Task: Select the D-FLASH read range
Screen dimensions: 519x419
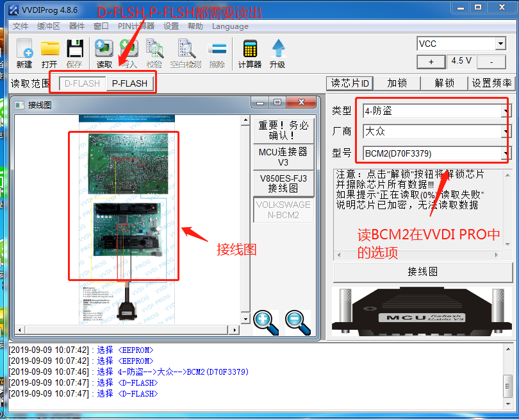Action: pyautogui.click(x=83, y=83)
